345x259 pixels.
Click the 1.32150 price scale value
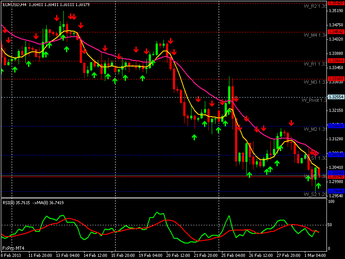coord(336,111)
